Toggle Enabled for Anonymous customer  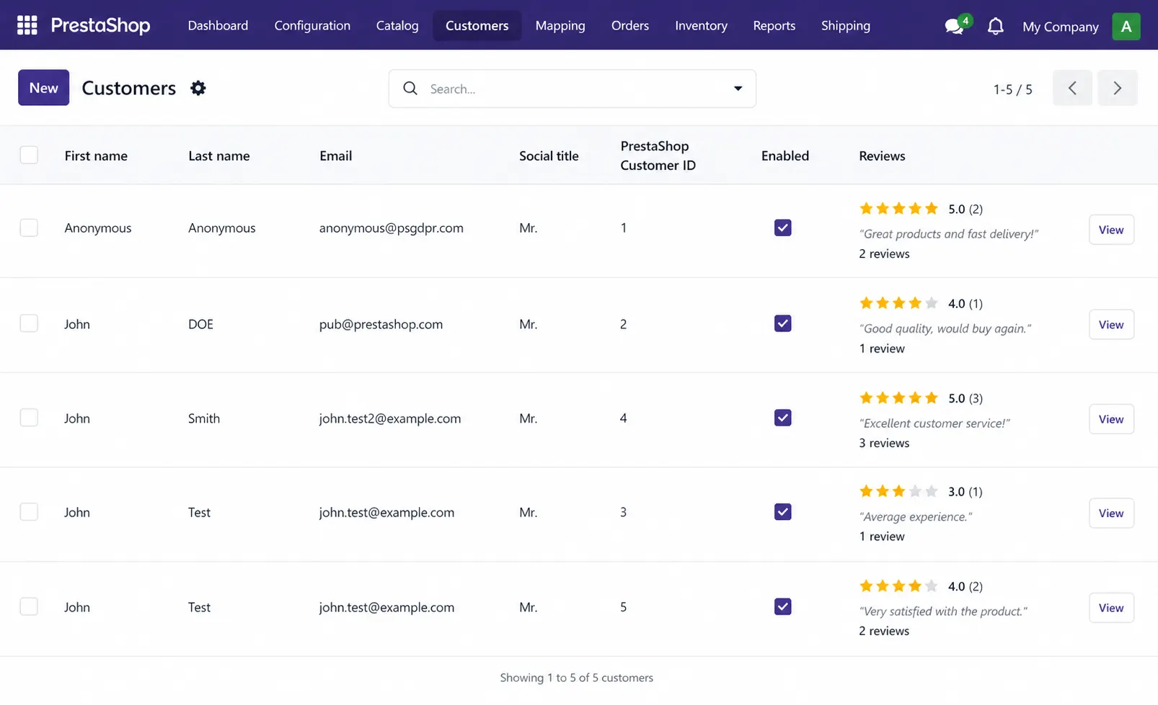[x=782, y=228]
